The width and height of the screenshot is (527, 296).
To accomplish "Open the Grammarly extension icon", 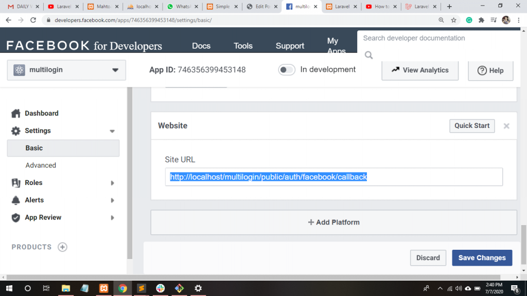I will click(x=469, y=20).
